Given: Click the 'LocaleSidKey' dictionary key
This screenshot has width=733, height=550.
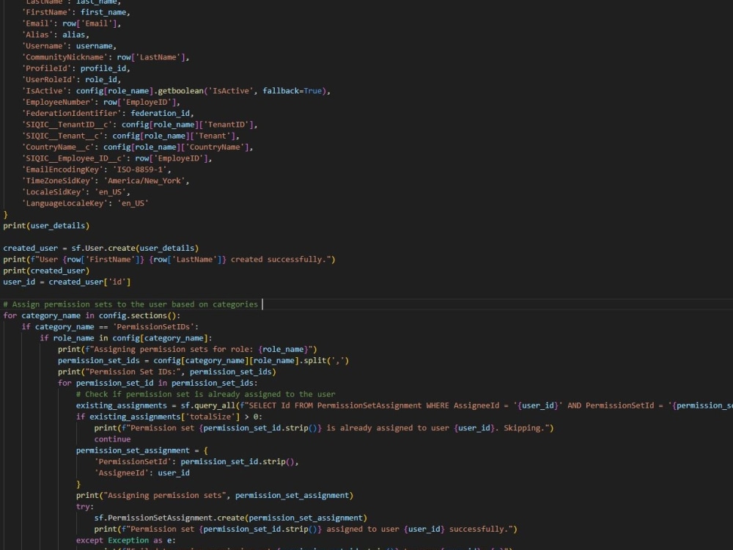Looking at the screenshot, I should click(x=54, y=191).
